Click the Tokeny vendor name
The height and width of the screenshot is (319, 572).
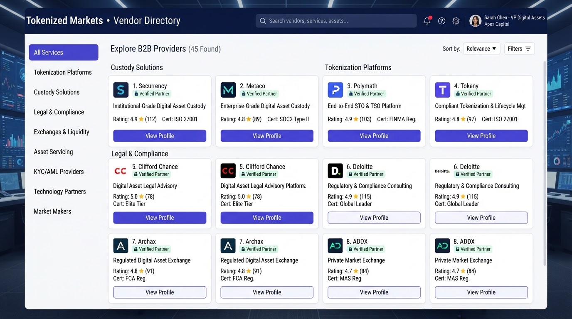coord(466,86)
